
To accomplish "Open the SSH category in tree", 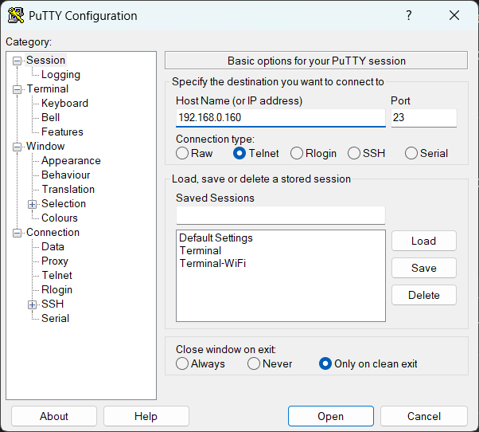I will (x=53, y=304).
